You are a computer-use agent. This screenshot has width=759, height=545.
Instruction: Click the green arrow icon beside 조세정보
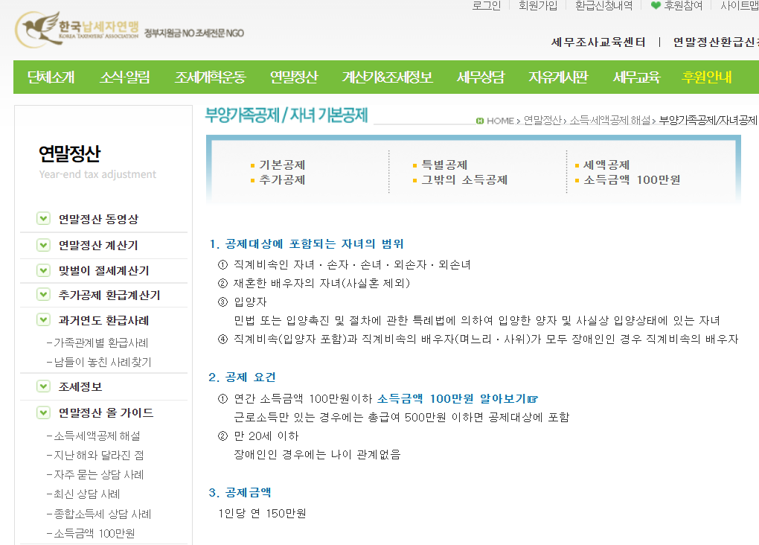[42, 386]
